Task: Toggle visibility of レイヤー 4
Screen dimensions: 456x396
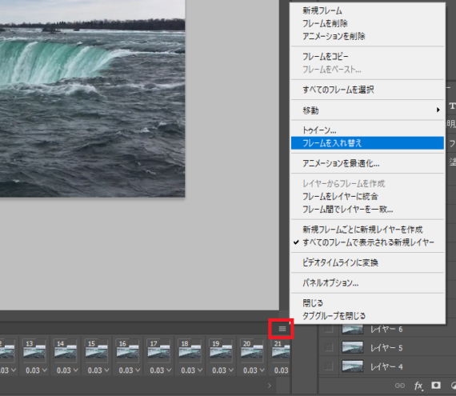Action: tap(329, 366)
